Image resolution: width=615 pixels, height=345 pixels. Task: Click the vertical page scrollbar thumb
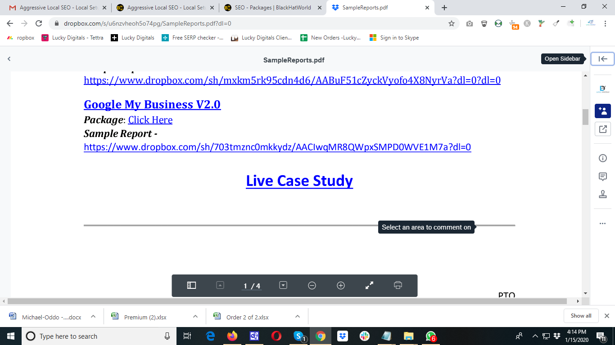point(585,117)
